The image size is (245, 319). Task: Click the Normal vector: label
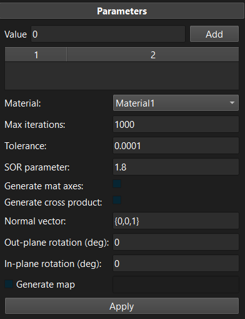[35, 221]
